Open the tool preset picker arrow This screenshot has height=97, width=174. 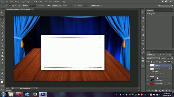(7, 6)
